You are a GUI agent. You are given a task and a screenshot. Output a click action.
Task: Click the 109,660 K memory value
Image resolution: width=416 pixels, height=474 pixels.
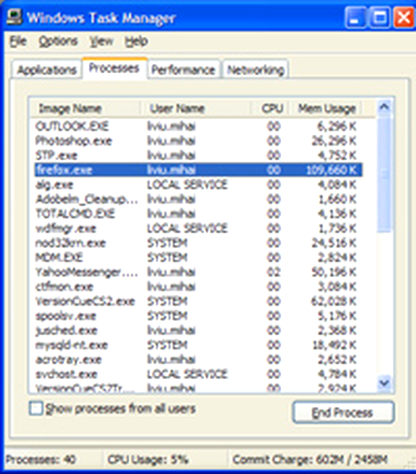[331, 170]
